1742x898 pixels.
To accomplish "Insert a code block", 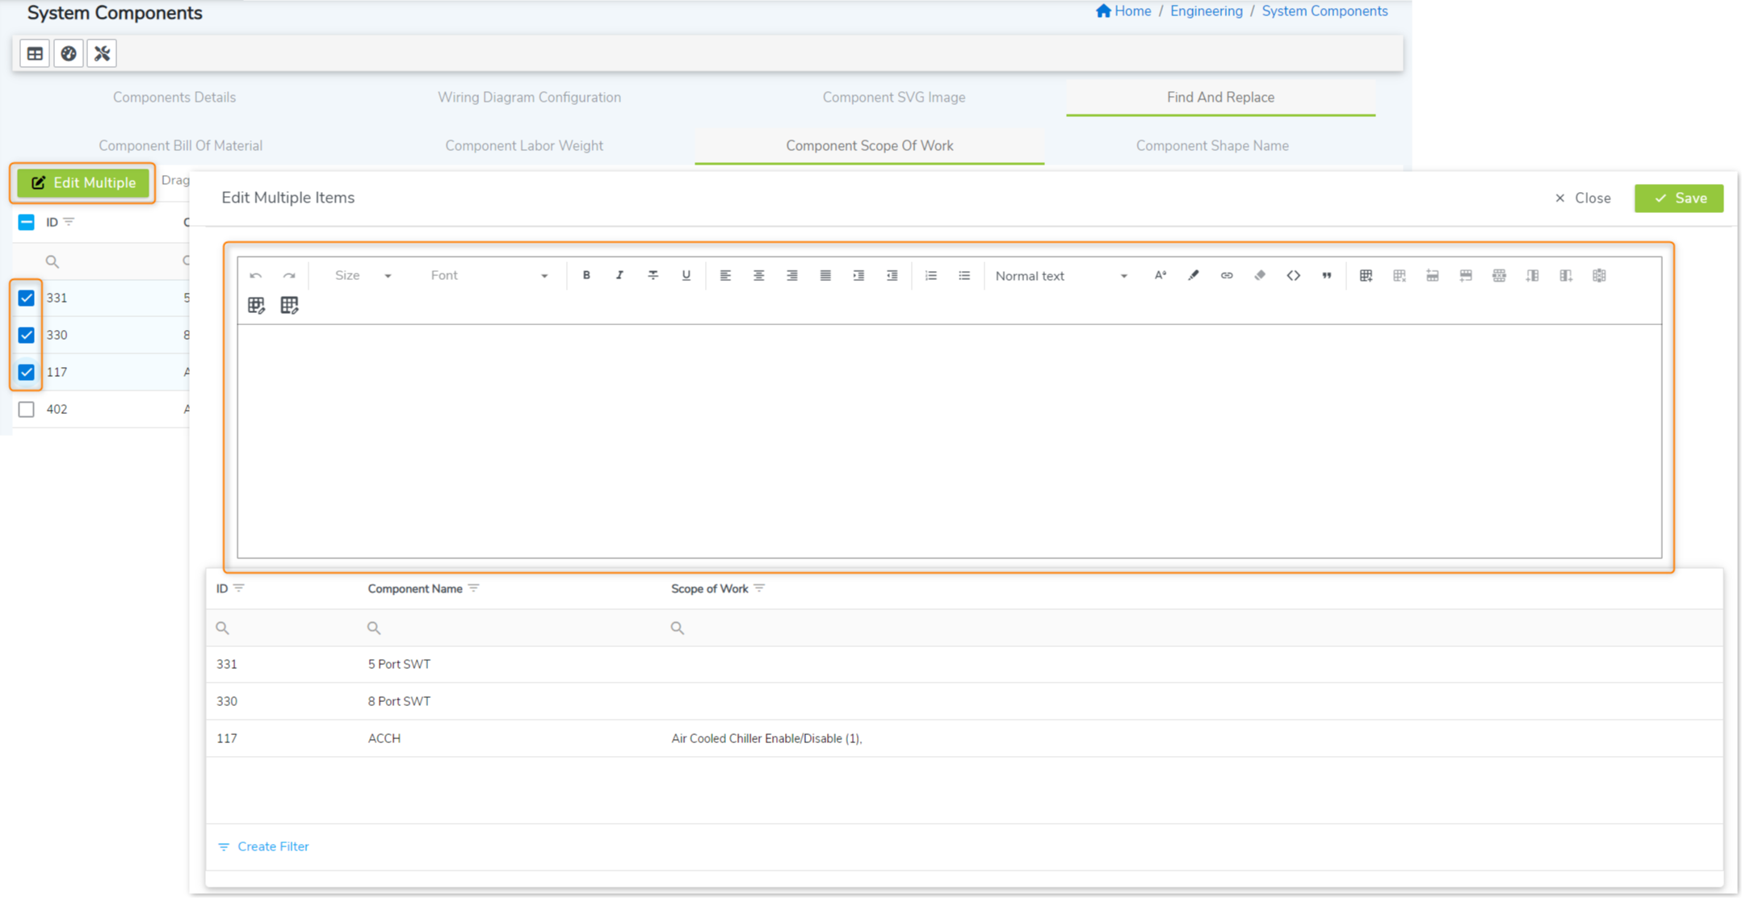I will [1293, 275].
